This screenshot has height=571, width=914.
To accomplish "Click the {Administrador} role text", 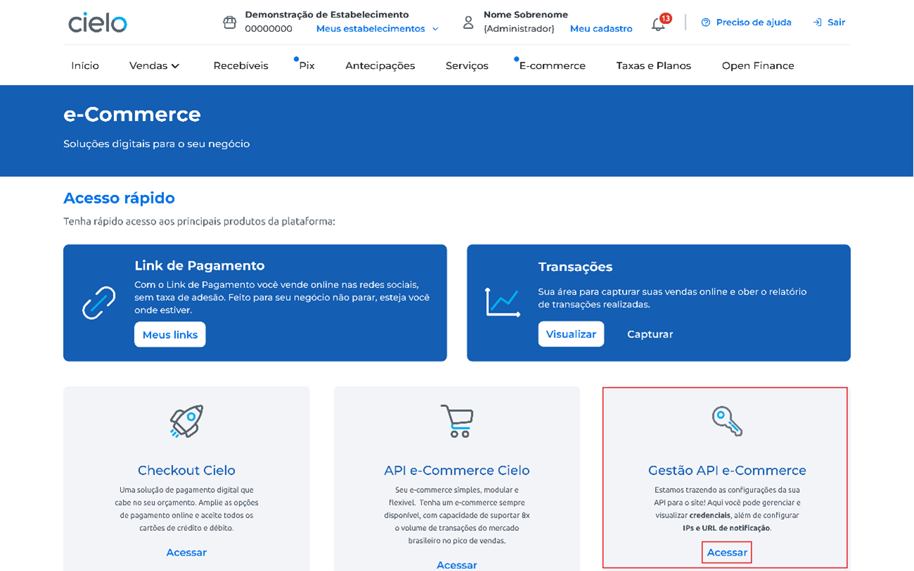I will [519, 29].
